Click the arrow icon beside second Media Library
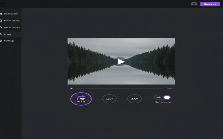223x139 pixels. pos(1,28)
